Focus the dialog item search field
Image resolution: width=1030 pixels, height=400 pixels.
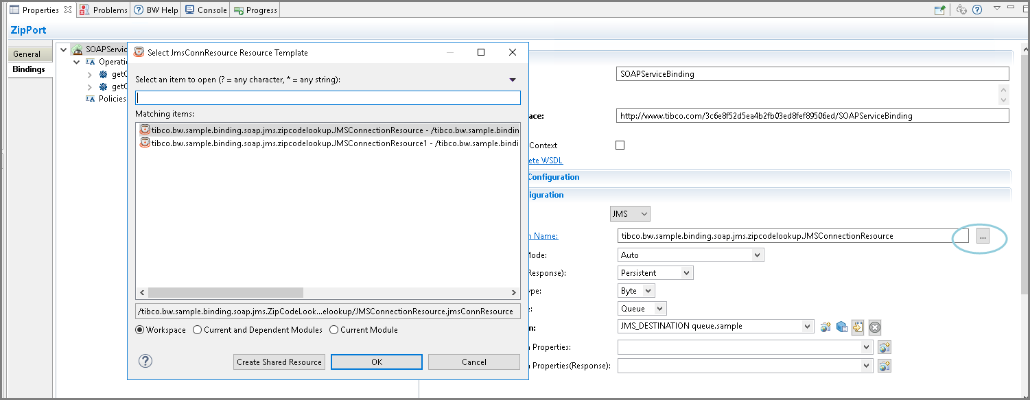[x=328, y=97]
